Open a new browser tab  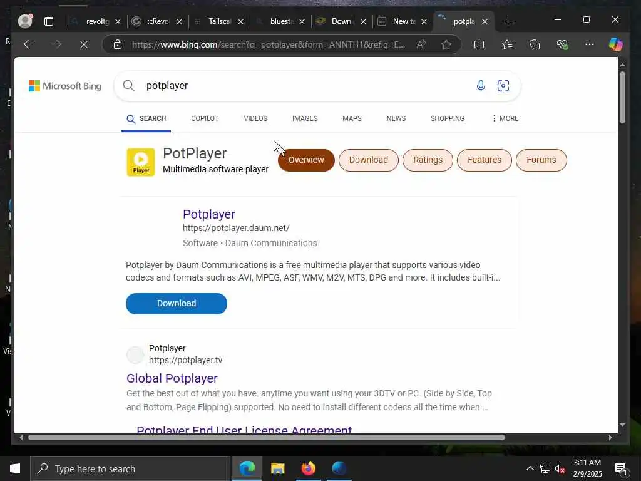508,21
